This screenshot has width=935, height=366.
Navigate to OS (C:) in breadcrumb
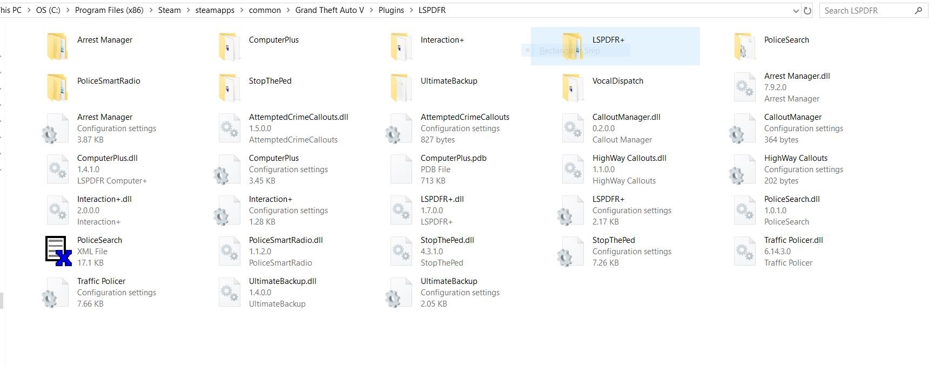point(48,10)
